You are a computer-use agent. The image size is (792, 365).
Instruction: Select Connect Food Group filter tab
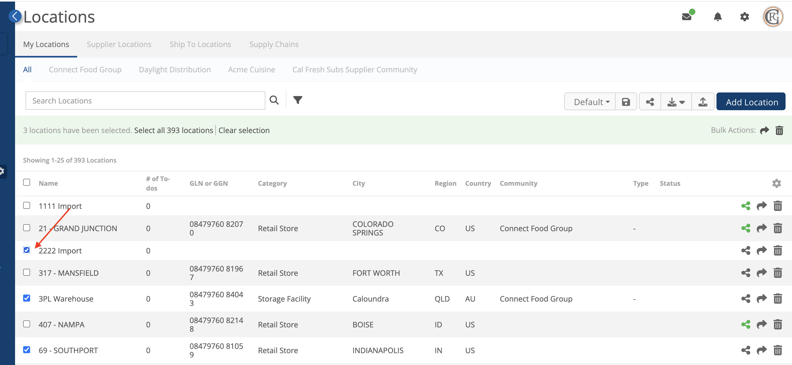tap(85, 70)
